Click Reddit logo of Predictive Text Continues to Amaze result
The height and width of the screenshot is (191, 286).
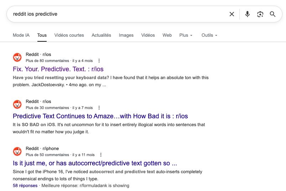click(17, 104)
